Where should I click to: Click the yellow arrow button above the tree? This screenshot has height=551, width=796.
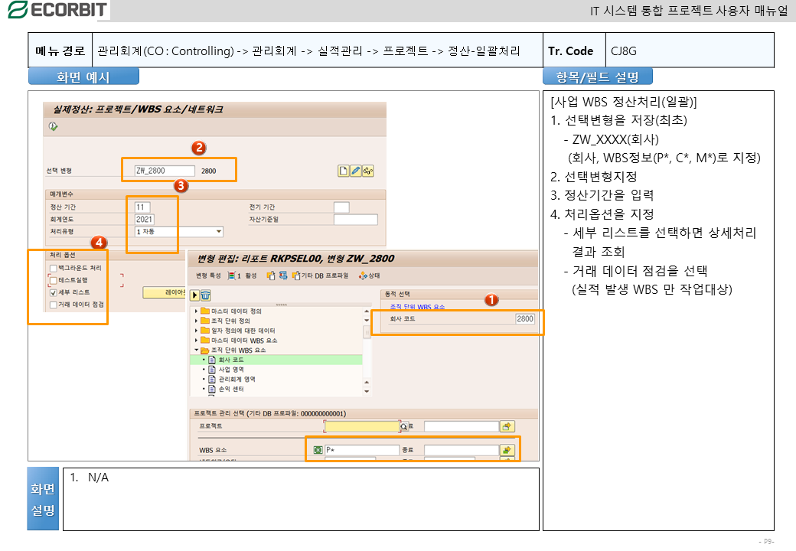194,295
